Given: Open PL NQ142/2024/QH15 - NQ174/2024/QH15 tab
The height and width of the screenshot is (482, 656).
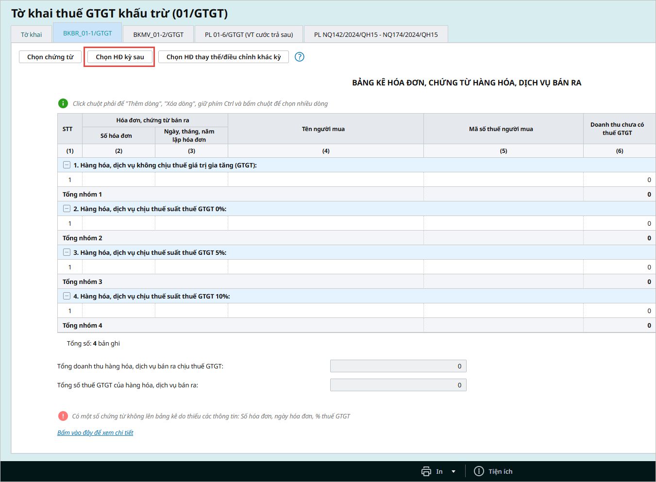Looking at the screenshot, I should 375,34.
